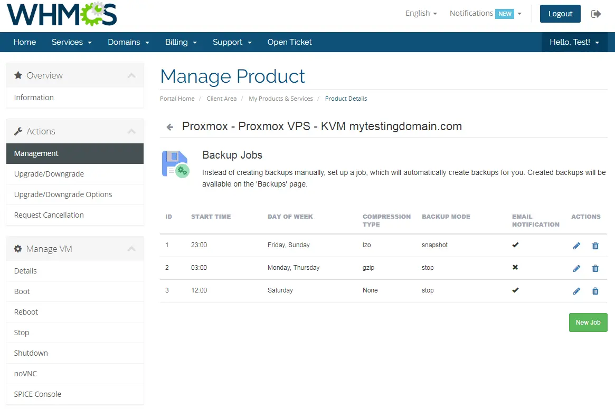Image resolution: width=615 pixels, height=410 pixels.
Task: Click the Actions wrench icon
Action: tap(18, 131)
